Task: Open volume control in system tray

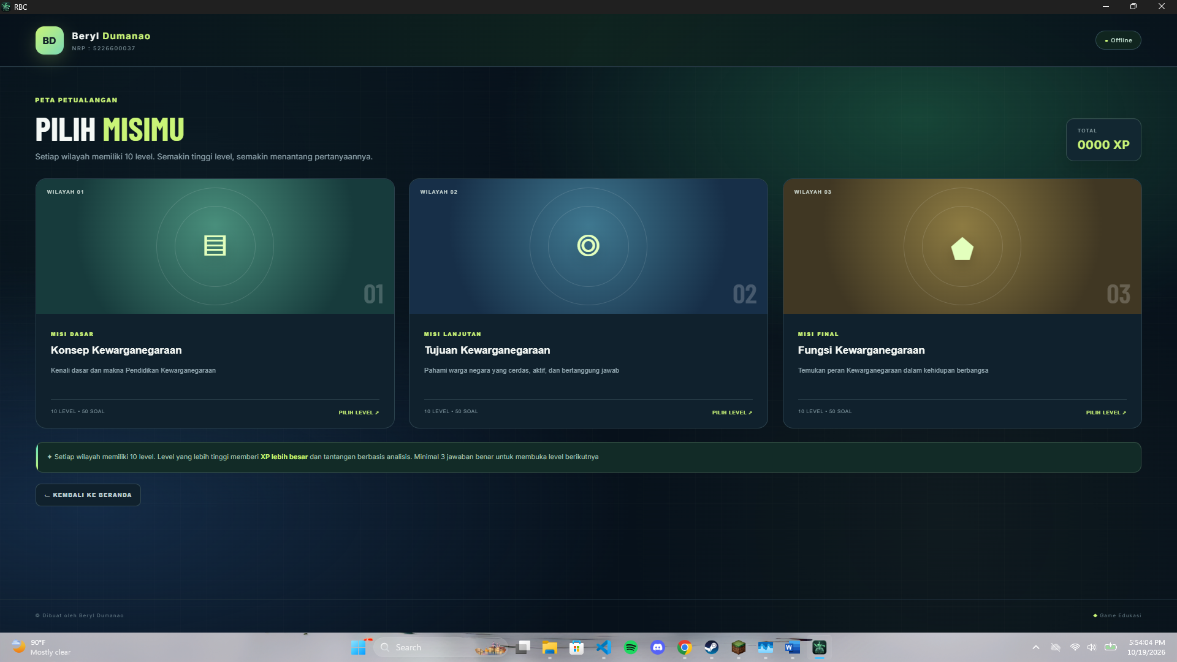Action: tap(1092, 647)
